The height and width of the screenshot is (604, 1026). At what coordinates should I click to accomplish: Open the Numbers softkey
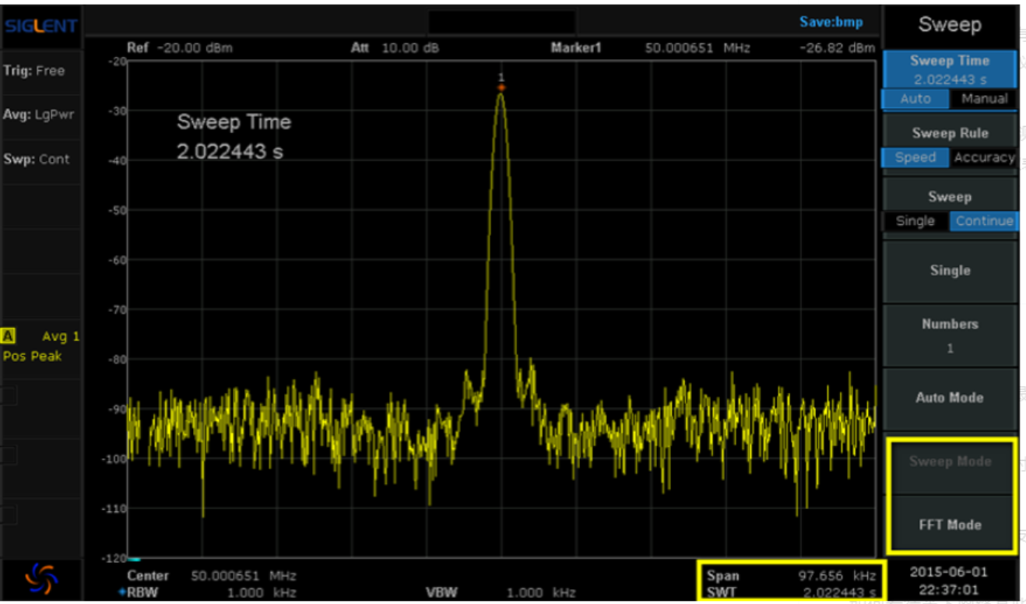click(949, 335)
